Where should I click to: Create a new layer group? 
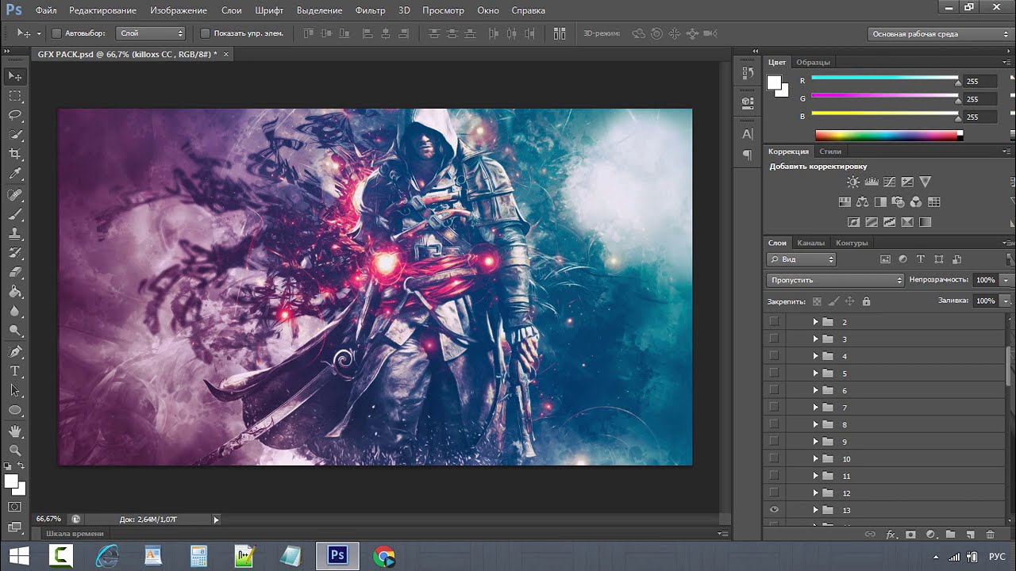coord(950,535)
